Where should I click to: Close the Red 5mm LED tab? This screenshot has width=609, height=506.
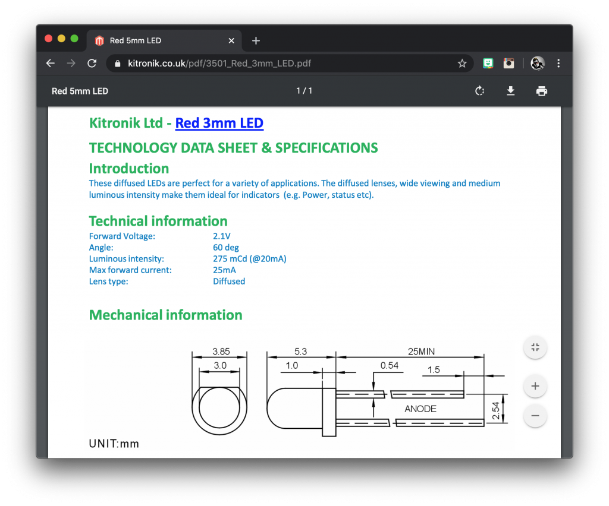pyautogui.click(x=231, y=41)
